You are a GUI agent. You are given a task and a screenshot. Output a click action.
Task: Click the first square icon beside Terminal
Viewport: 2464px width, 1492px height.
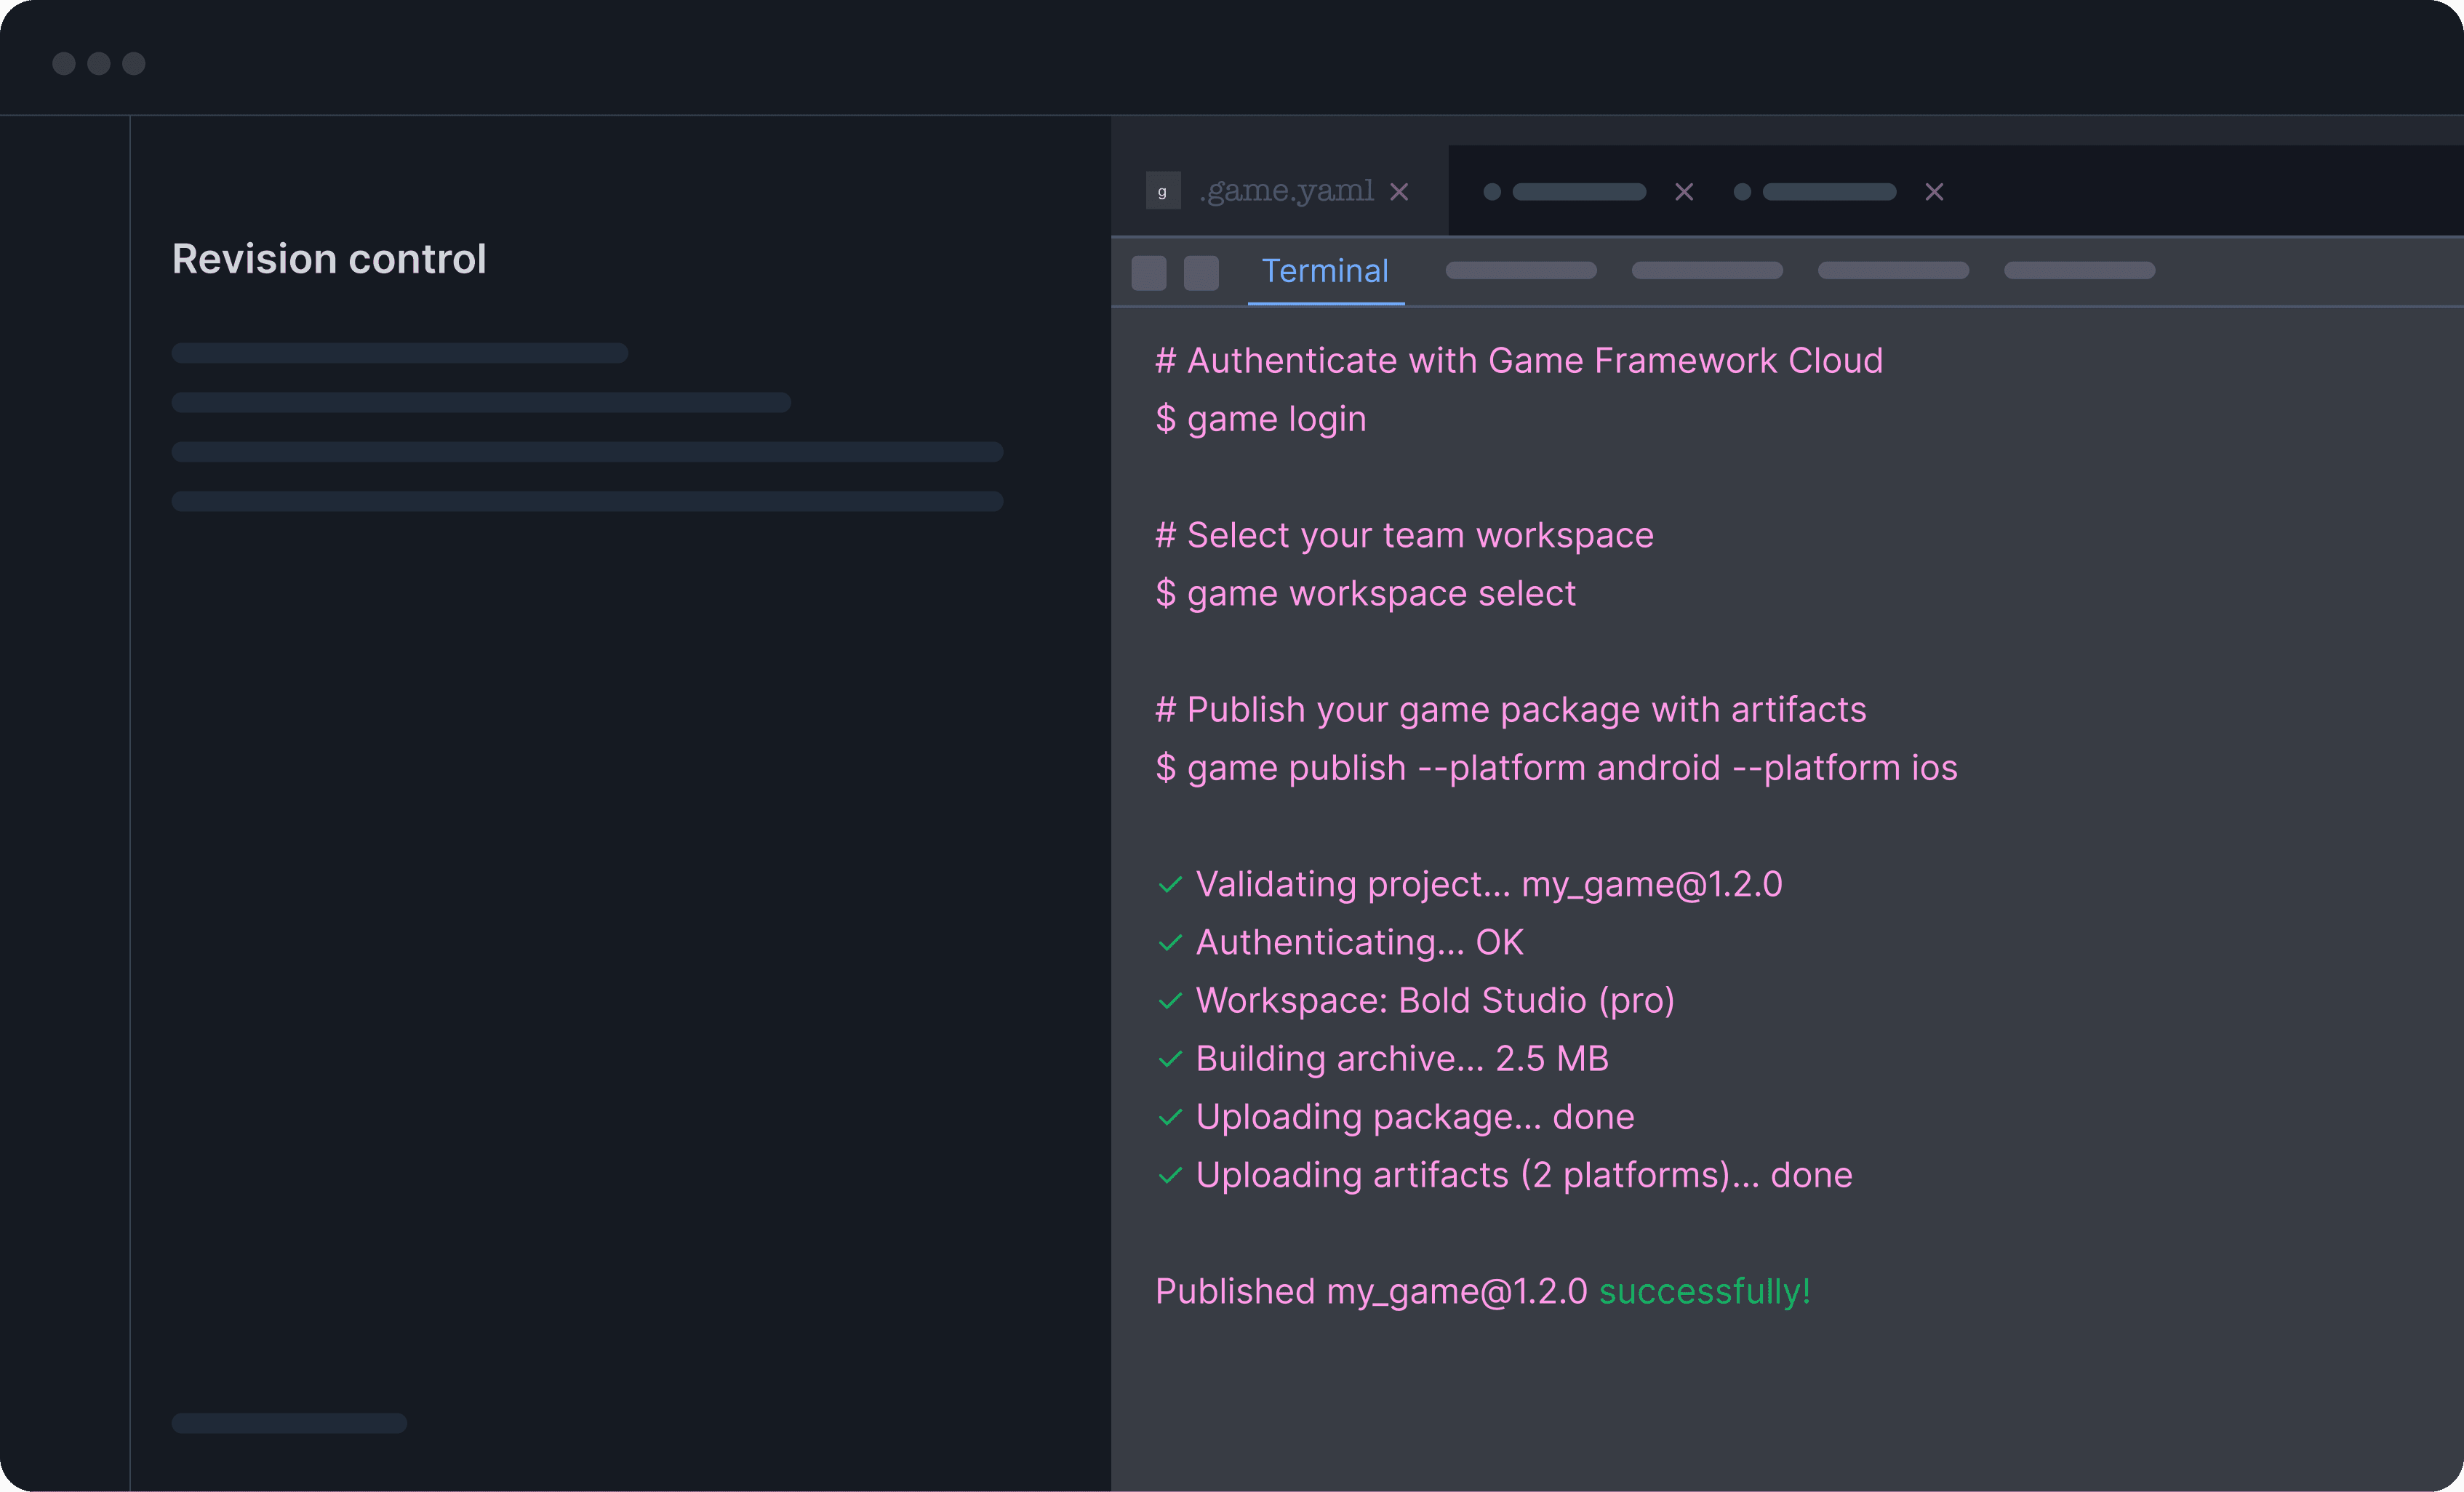click(x=1148, y=272)
